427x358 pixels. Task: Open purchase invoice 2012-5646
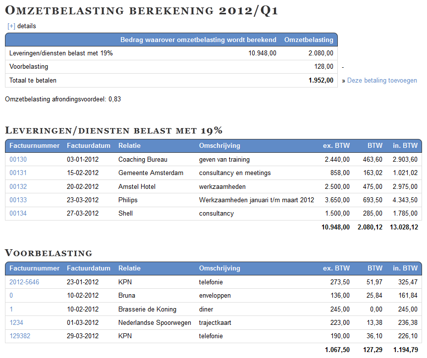pyautogui.click(x=24, y=282)
